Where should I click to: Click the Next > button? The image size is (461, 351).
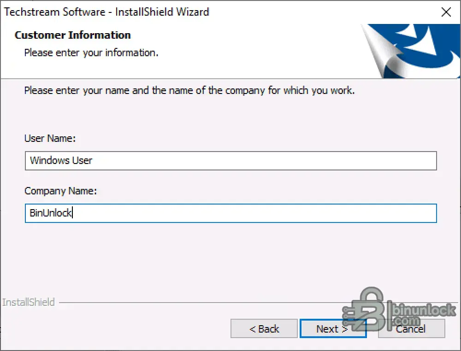pos(333,328)
